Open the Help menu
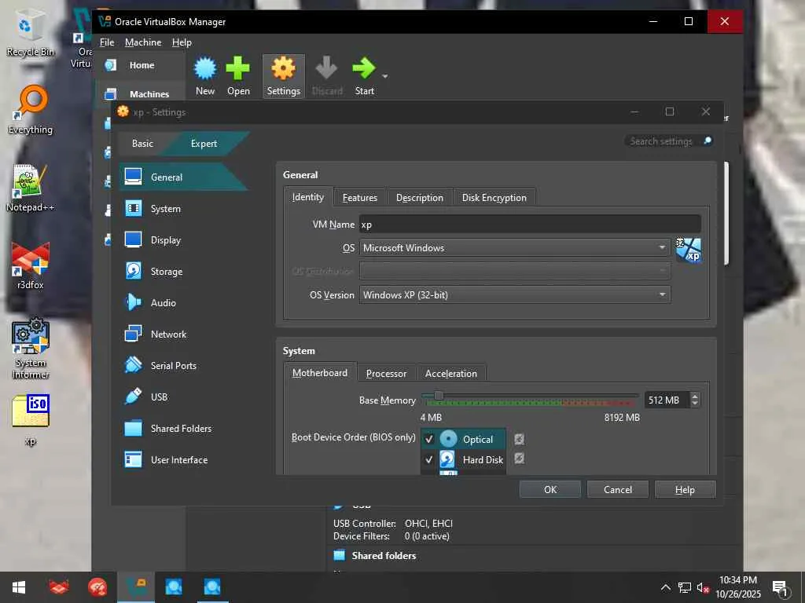 tap(182, 42)
